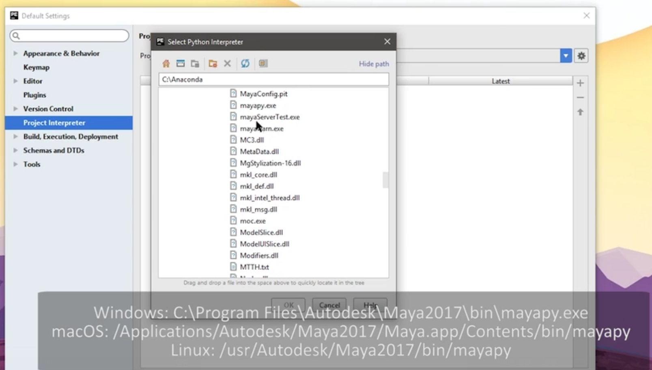Select the MayaConfig.pit file
This screenshot has width=652, height=370.
point(264,94)
